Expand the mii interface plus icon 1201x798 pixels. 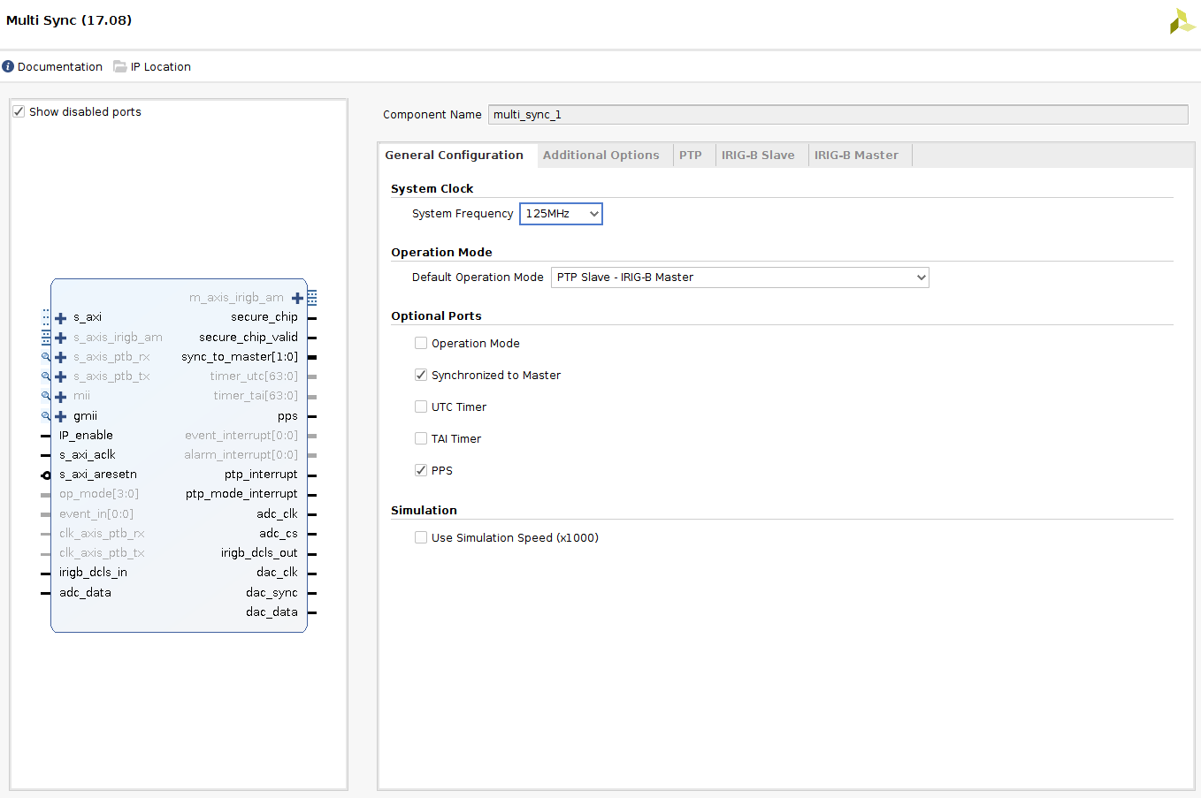tap(61, 397)
